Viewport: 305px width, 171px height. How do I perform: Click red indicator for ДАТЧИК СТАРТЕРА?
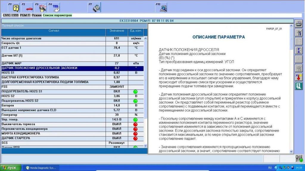(x=136, y=138)
